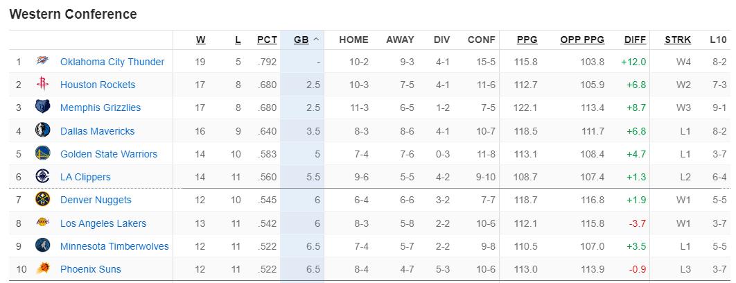Sort by DIFF column header

635,40
